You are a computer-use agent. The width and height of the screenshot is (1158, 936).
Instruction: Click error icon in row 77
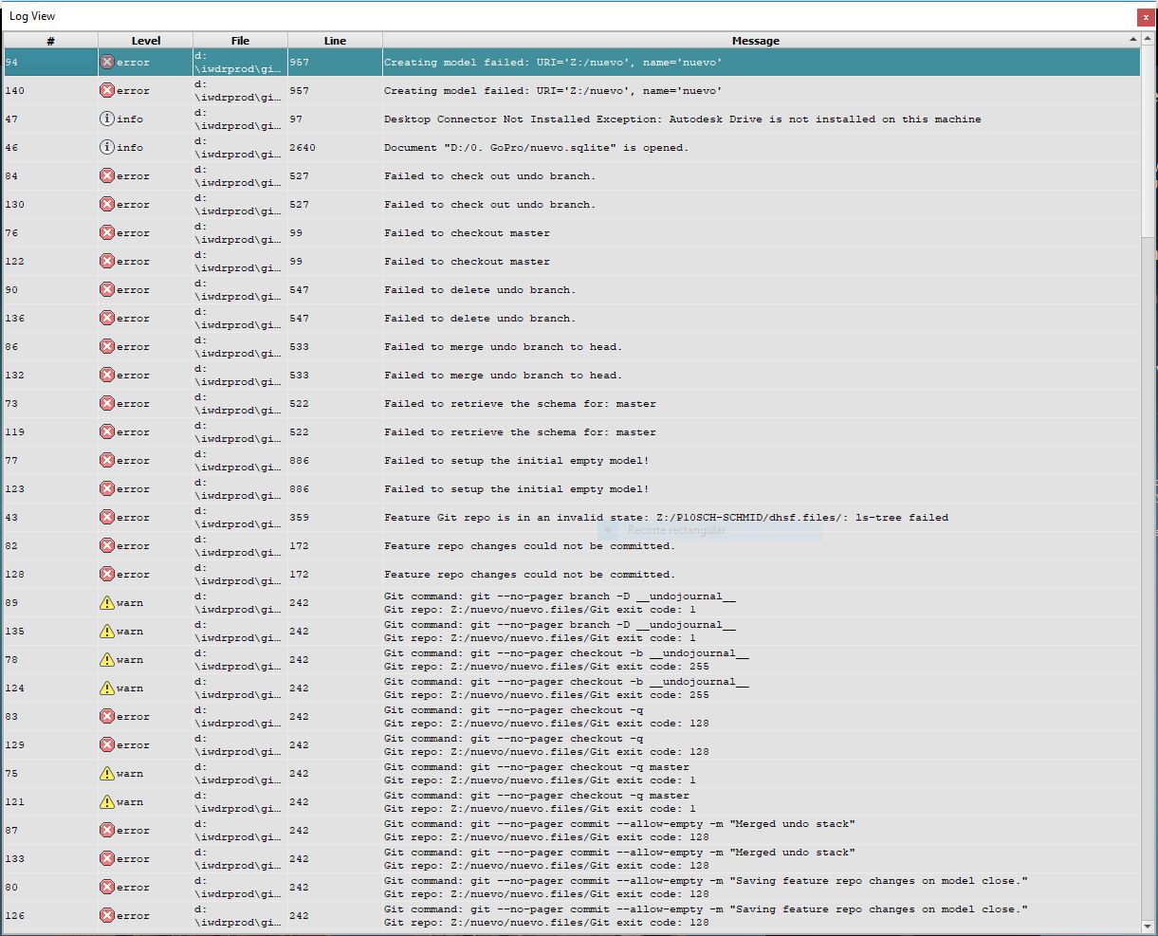(107, 460)
